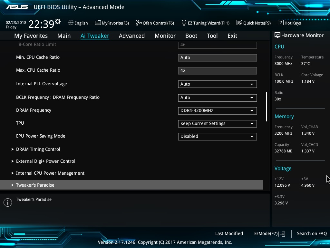Screen dimensions: 330x248
Task: Click Last Modified button
Action: tap(229, 234)
